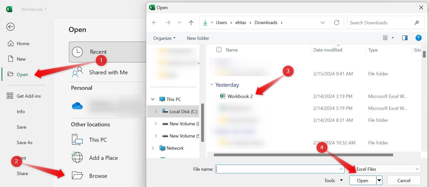The width and height of the screenshot is (429, 187).
Task: Sort by Date modified column
Action: pos(328,50)
